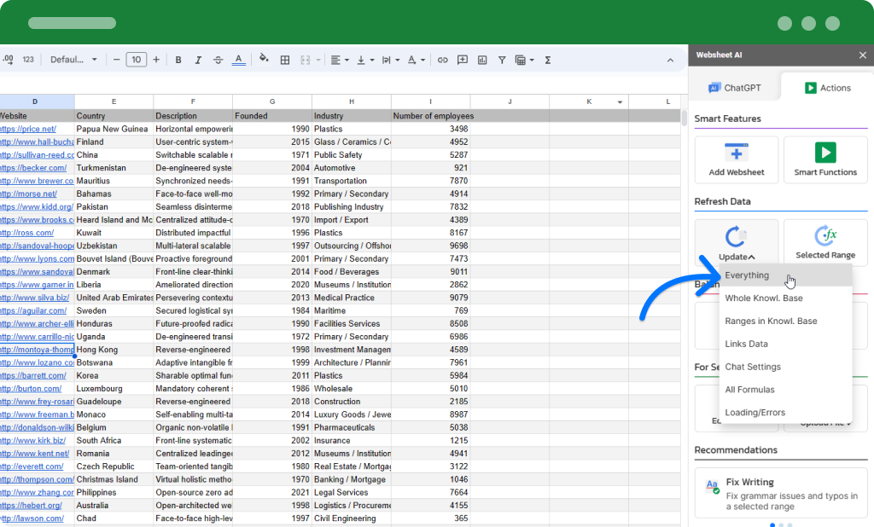Toggle bold formatting
Viewport: 874px width, 527px height.
(178, 60)
